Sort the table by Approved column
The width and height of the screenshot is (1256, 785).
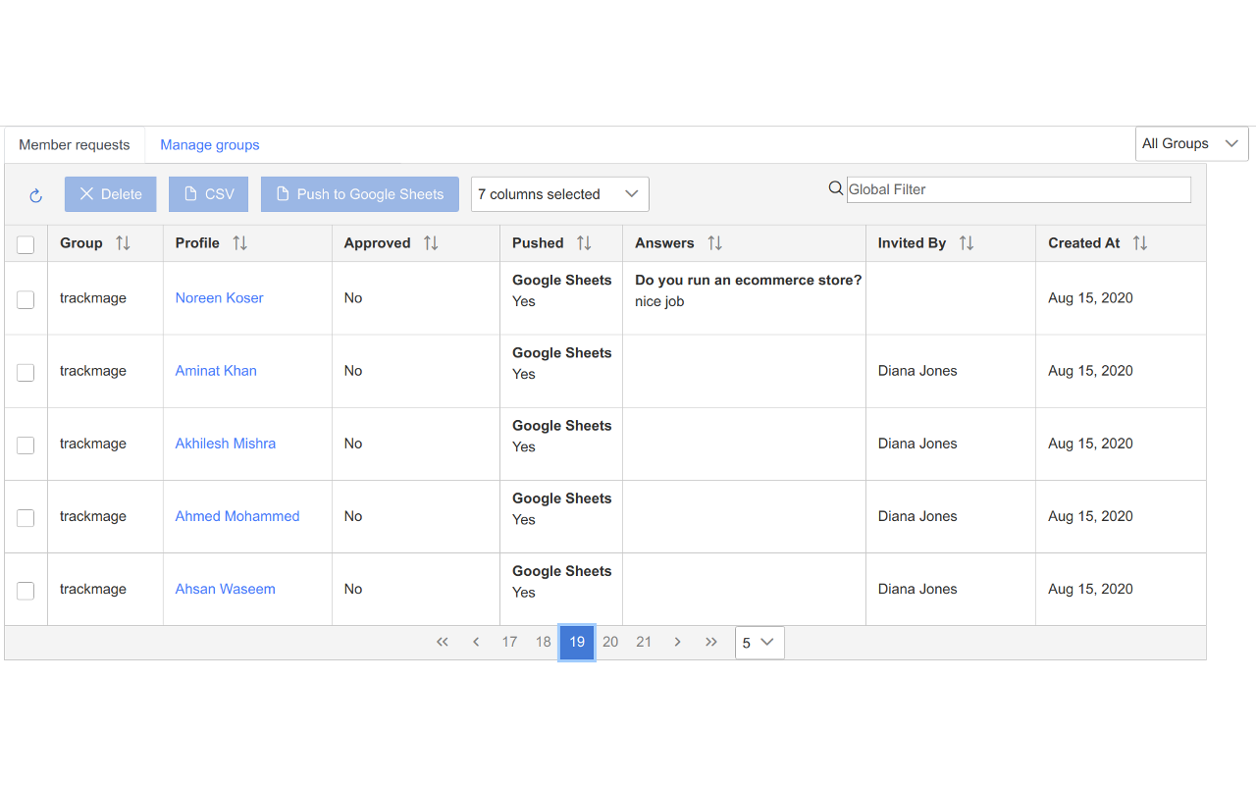coord(431,243)
